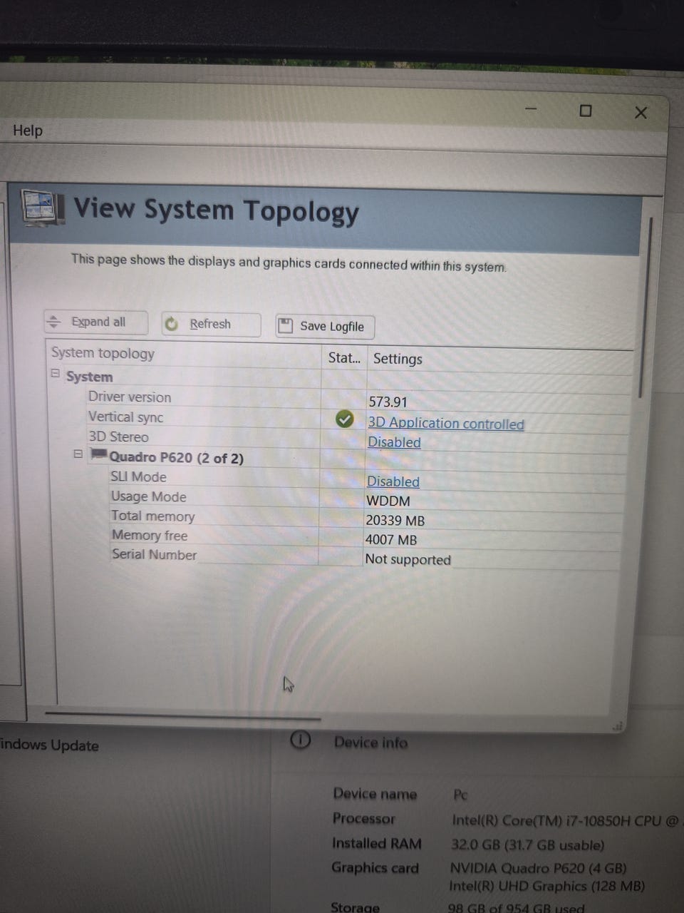This screenshot has height=913, width=684.
Task: Open the 3D Stereo Disabled link
Action: coord(394,442)
